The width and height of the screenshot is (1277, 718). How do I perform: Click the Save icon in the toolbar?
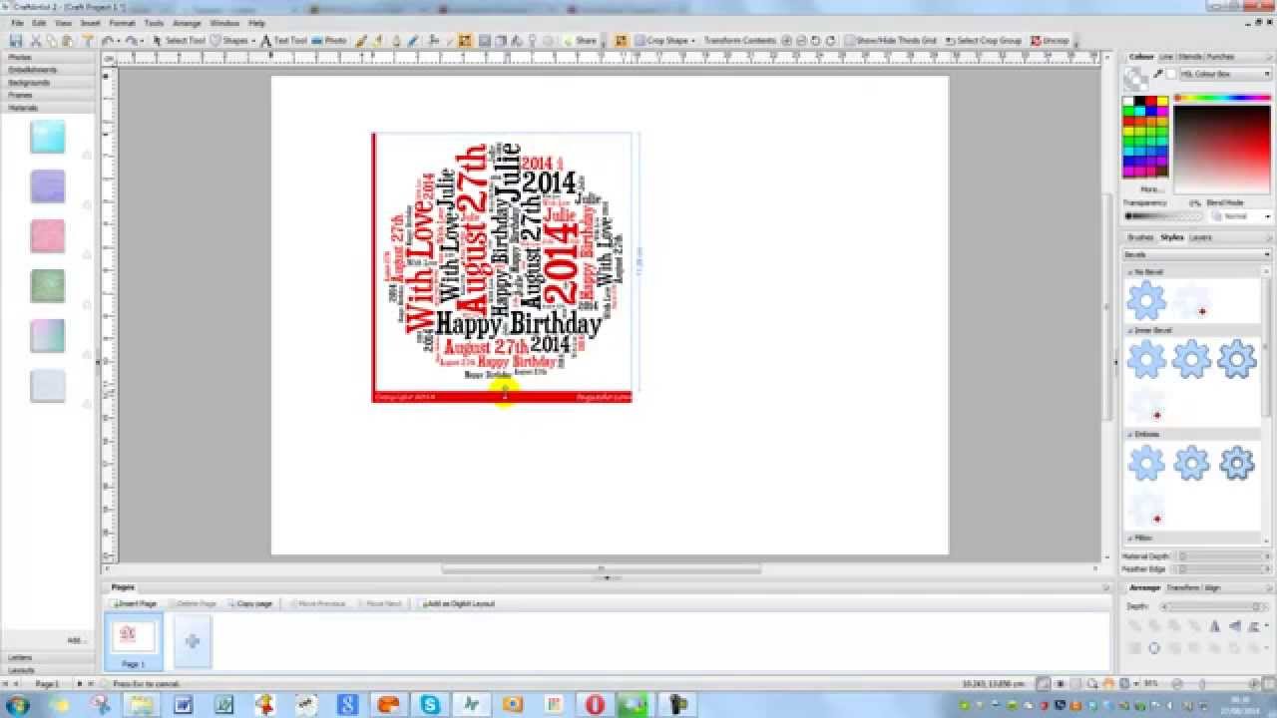[x=16, y=41]
